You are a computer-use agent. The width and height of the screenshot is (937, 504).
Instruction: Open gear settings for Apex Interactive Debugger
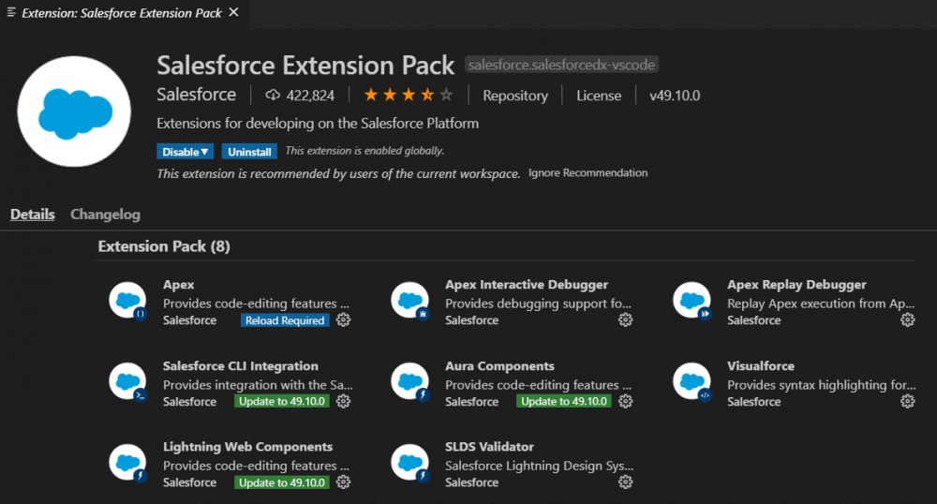pos(625,320)
